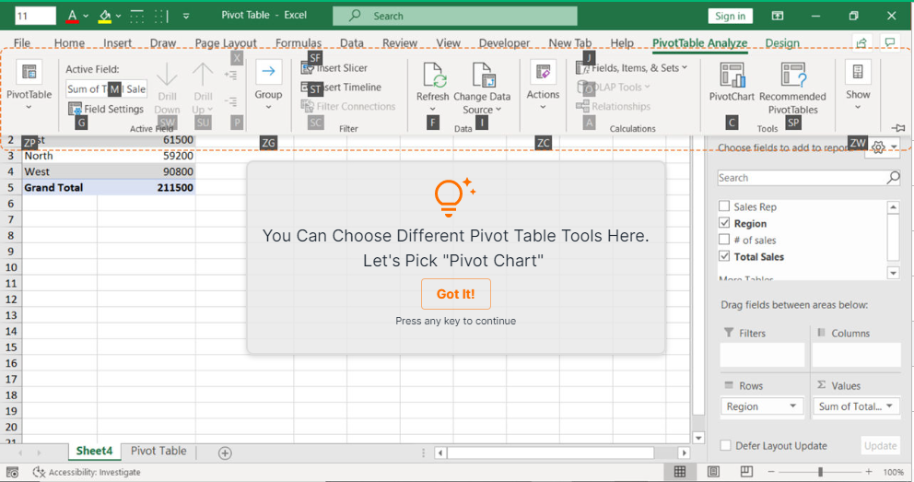Viewport: 914px width, 482px height.
Task: Switch to Normal view in status bar
Action: (x=680, y=472)
